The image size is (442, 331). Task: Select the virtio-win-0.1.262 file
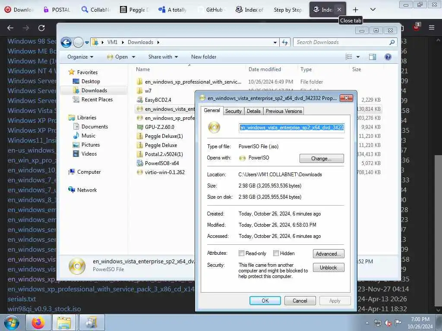tap(164, 172)
